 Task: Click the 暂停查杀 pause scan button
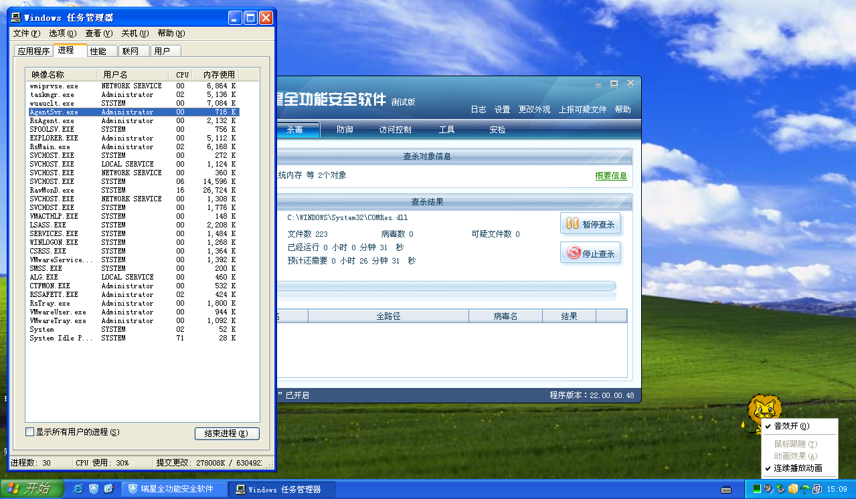(590, 223)
